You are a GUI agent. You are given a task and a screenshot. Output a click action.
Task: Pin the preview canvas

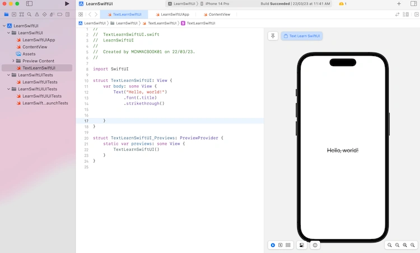273,36
